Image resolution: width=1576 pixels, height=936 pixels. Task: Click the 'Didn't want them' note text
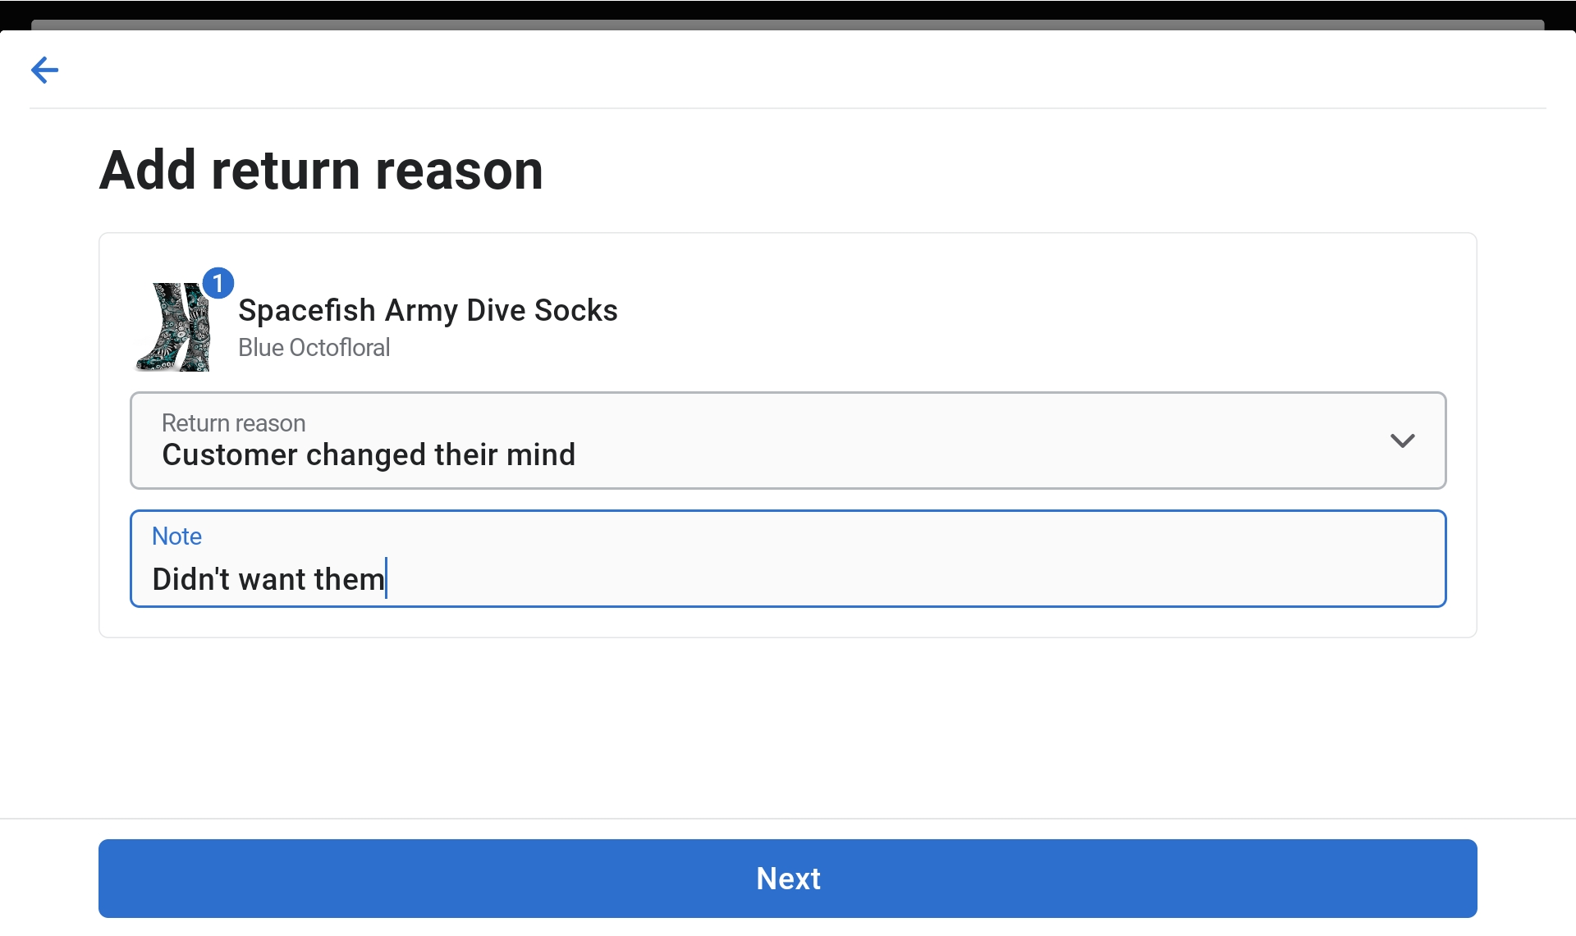268,579
